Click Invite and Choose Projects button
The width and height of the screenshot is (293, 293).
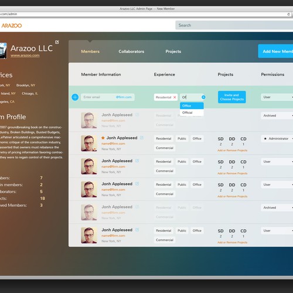click(232, 97)
